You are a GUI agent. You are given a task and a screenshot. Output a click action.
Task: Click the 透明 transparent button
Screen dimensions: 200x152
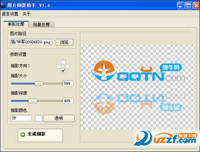coord(59,118)
